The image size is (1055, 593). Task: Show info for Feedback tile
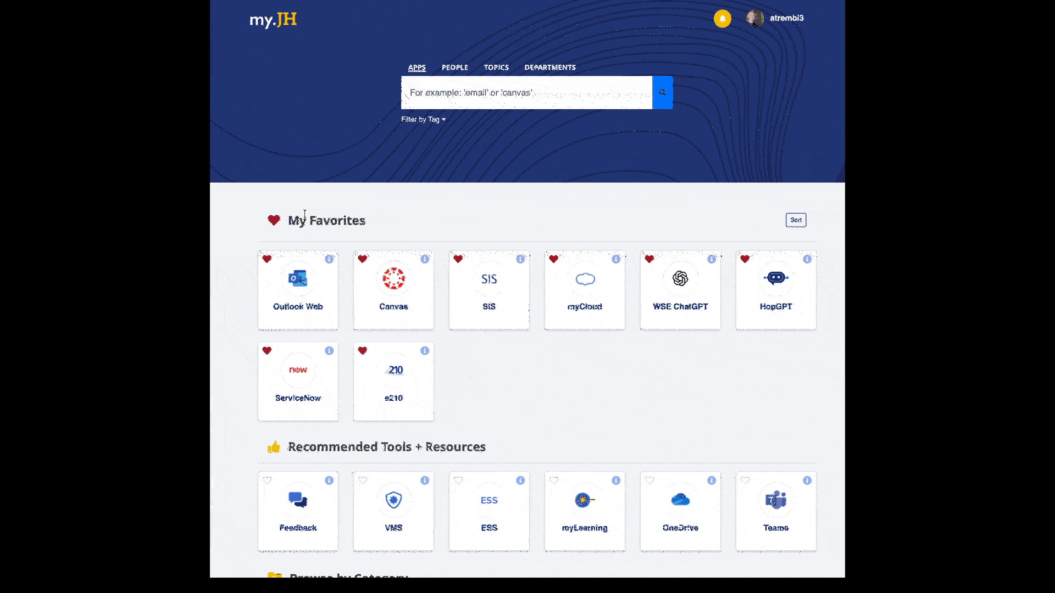click(x=329, y=480)
